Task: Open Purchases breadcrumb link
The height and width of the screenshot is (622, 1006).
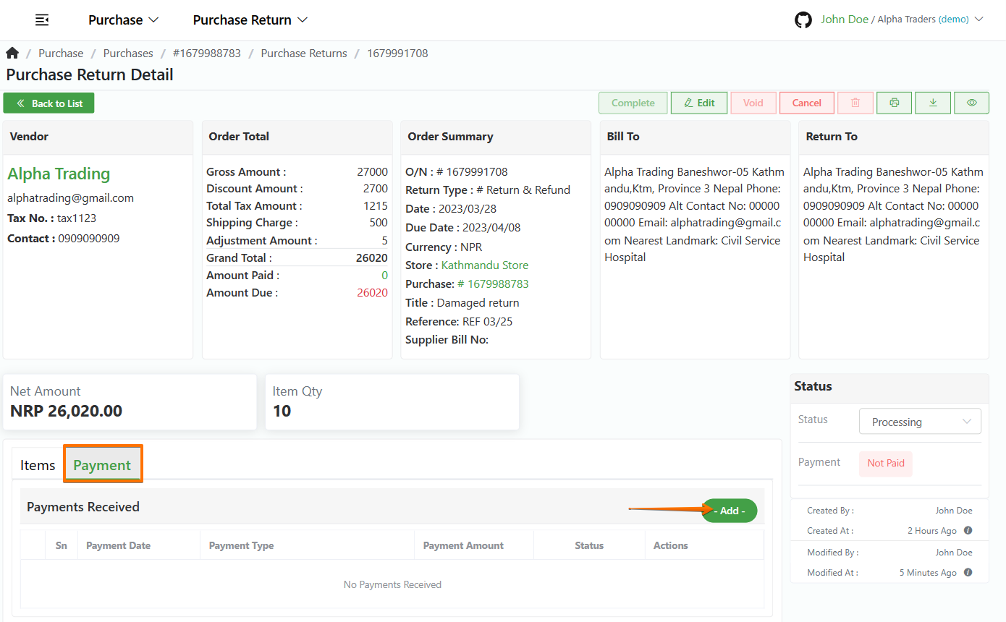Action: [128, 53]
